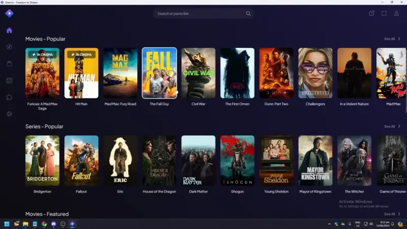Open the Addons puzzle piece icon
This screenshot has width=407, height=229.
(9, 97)
